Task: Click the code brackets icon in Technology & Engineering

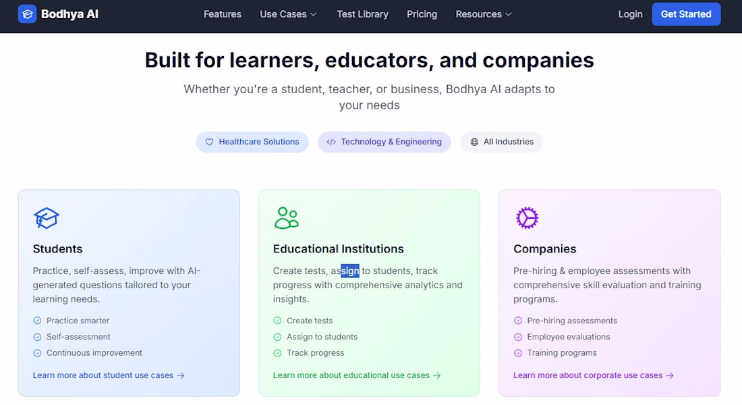Action: [331, 142]
